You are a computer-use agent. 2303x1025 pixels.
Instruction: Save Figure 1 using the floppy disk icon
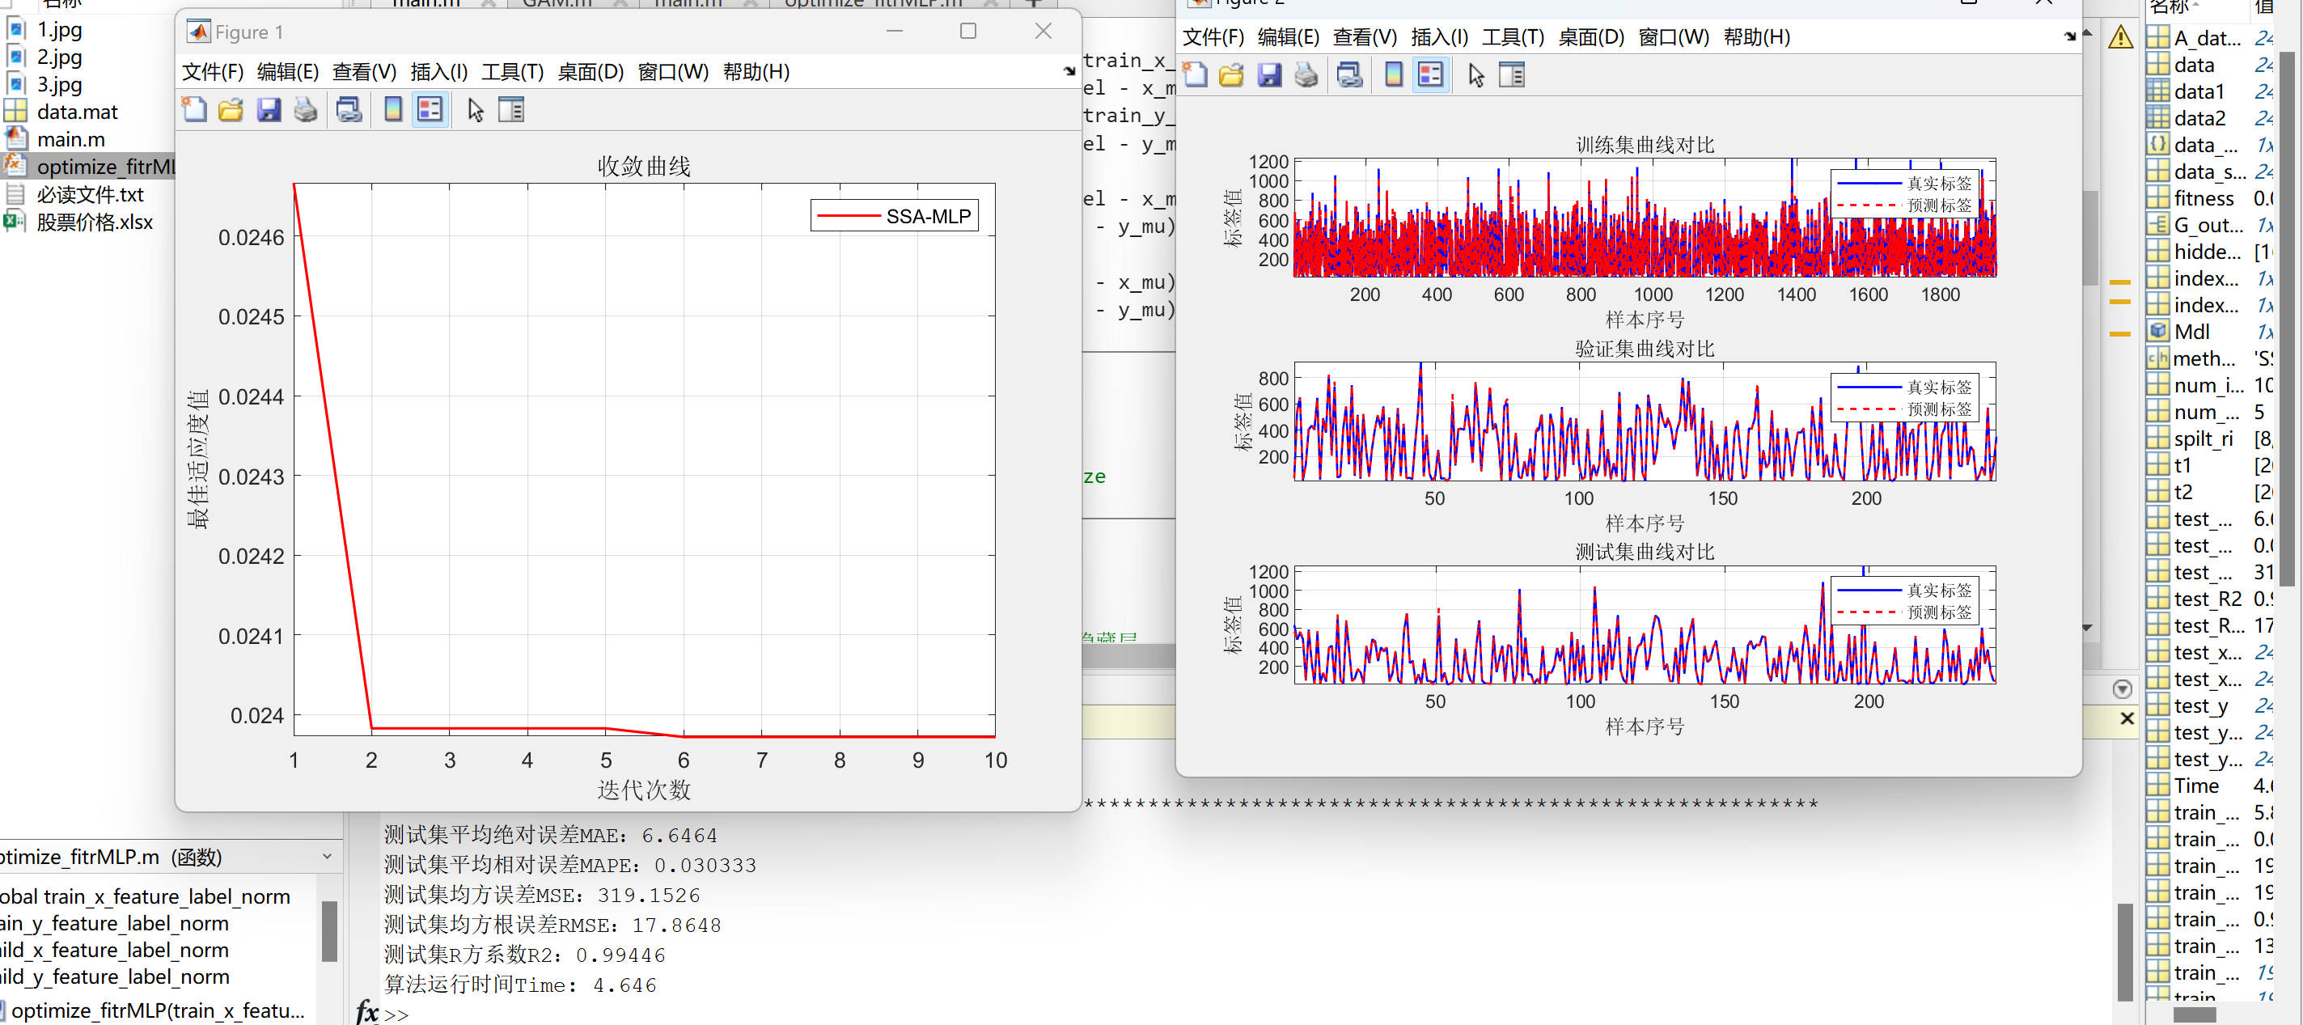coord(269,110)
